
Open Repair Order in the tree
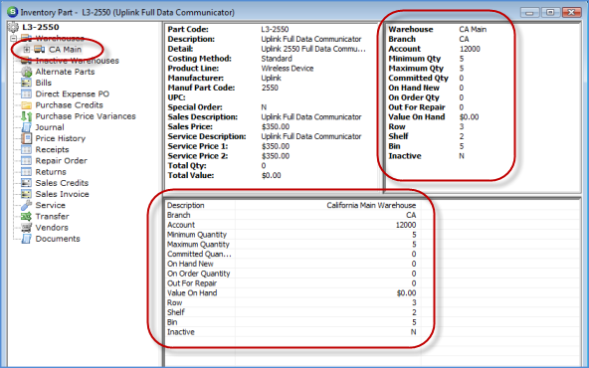click(x=62, y=161)
